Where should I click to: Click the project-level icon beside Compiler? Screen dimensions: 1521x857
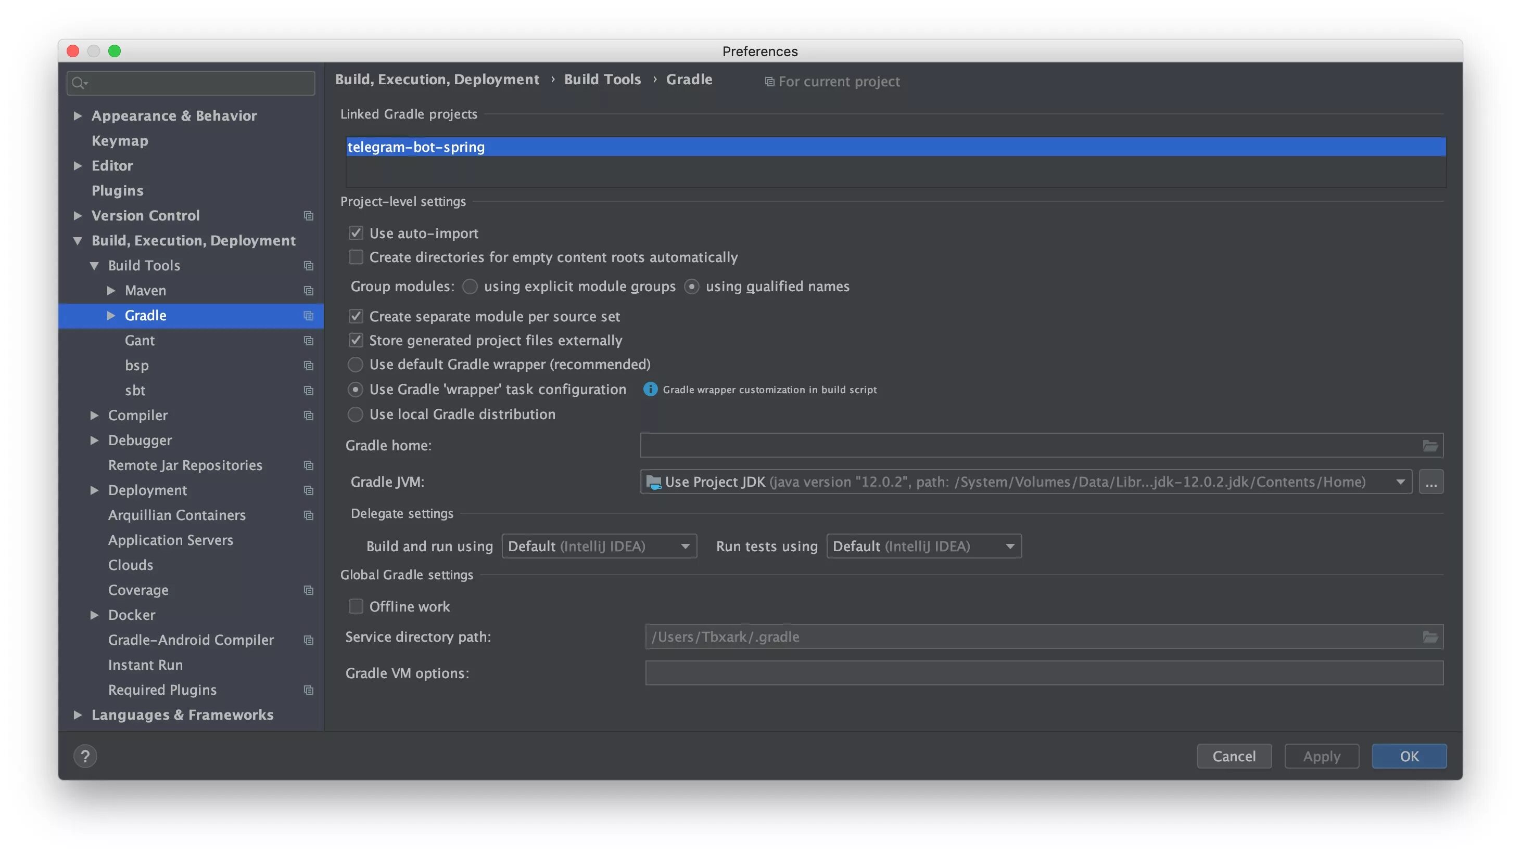pyautogui.click(x=308, y=415)
